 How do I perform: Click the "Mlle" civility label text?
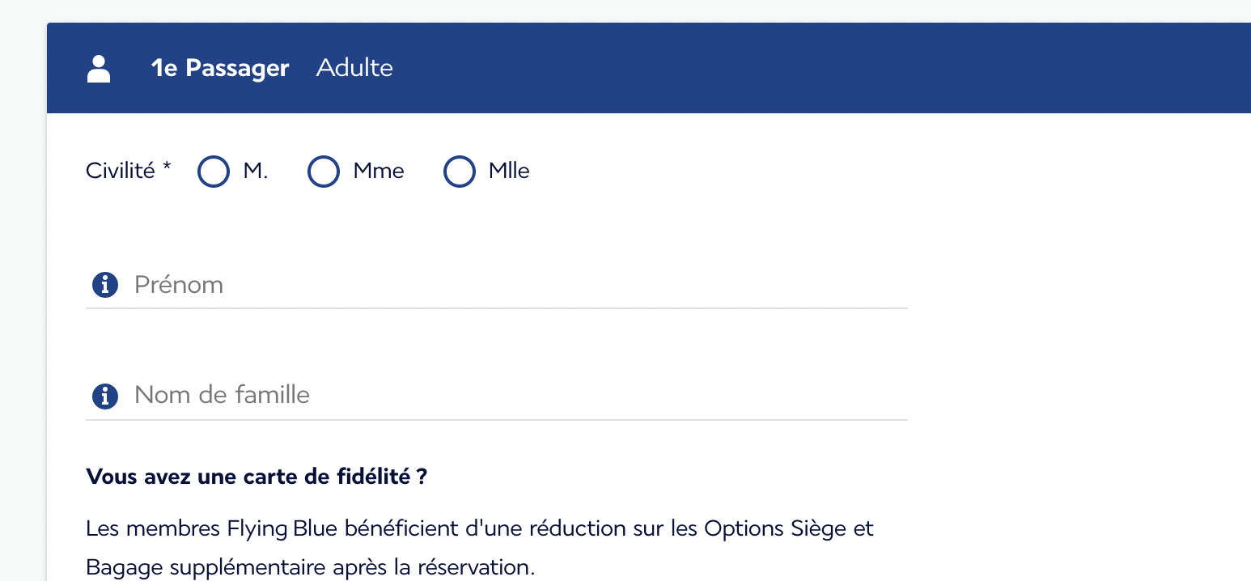[x=509, y=172]
